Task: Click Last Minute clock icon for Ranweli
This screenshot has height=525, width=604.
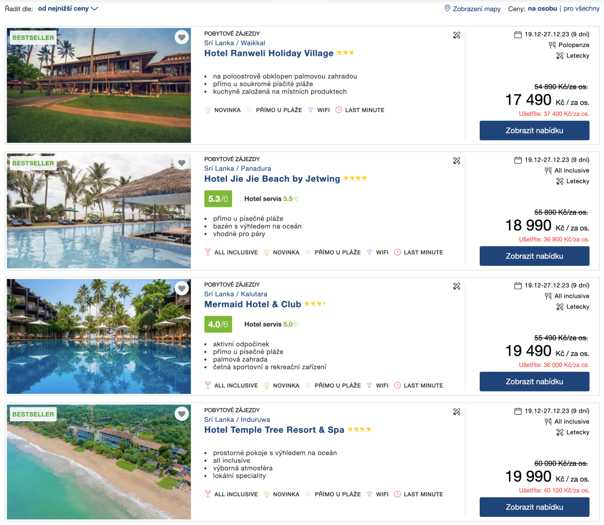Action: click(339, 110)
